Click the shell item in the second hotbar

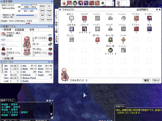tap(119, 3)
